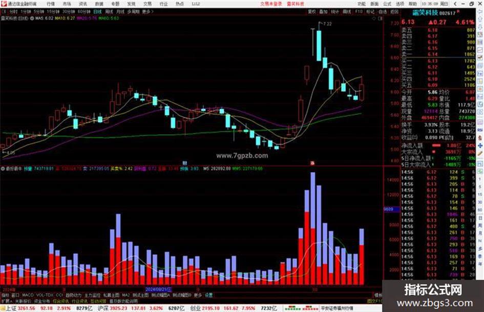Switch chart to 60分钟 period
The height and width of the screenshot is (312, 484).
(84, 11)
